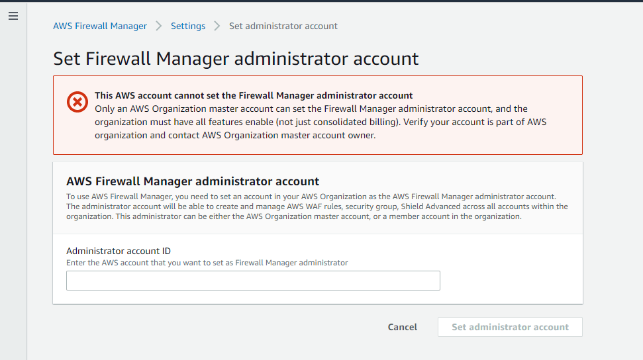
Task: Open the Settings breadcrumb link
Action: [188, 26]
